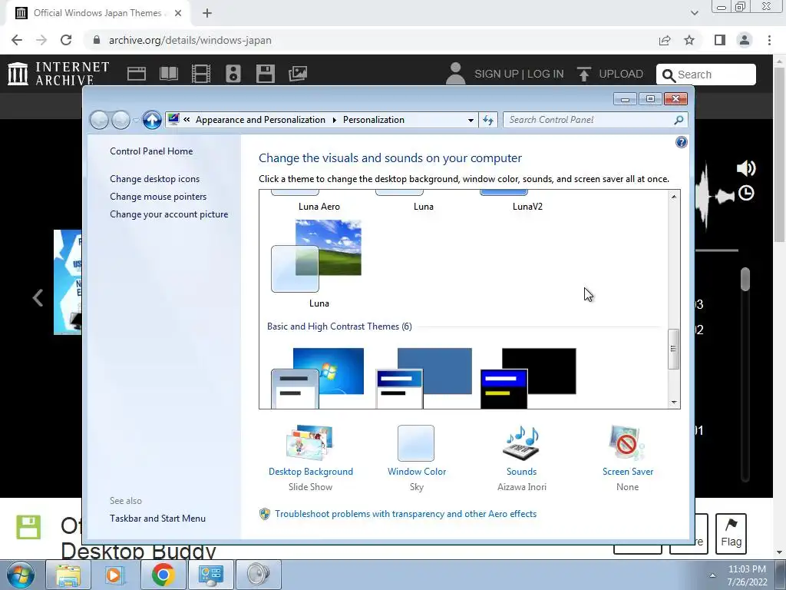
Task: Open a new Chrome tab
Action: pos(207,13)
